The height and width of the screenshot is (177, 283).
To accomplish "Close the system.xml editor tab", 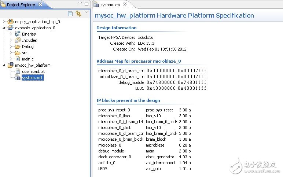I will [125, 5].
